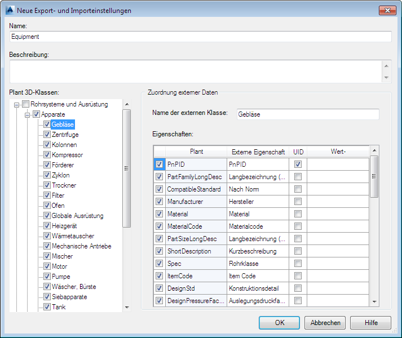
Task: Toggle the Pumpe class checkbox
Action: 47,277
